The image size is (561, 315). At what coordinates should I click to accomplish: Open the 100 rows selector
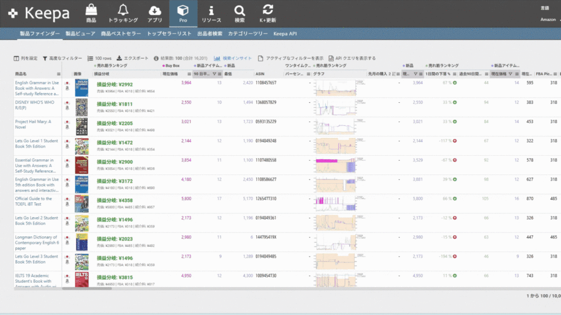pos(99,58)
